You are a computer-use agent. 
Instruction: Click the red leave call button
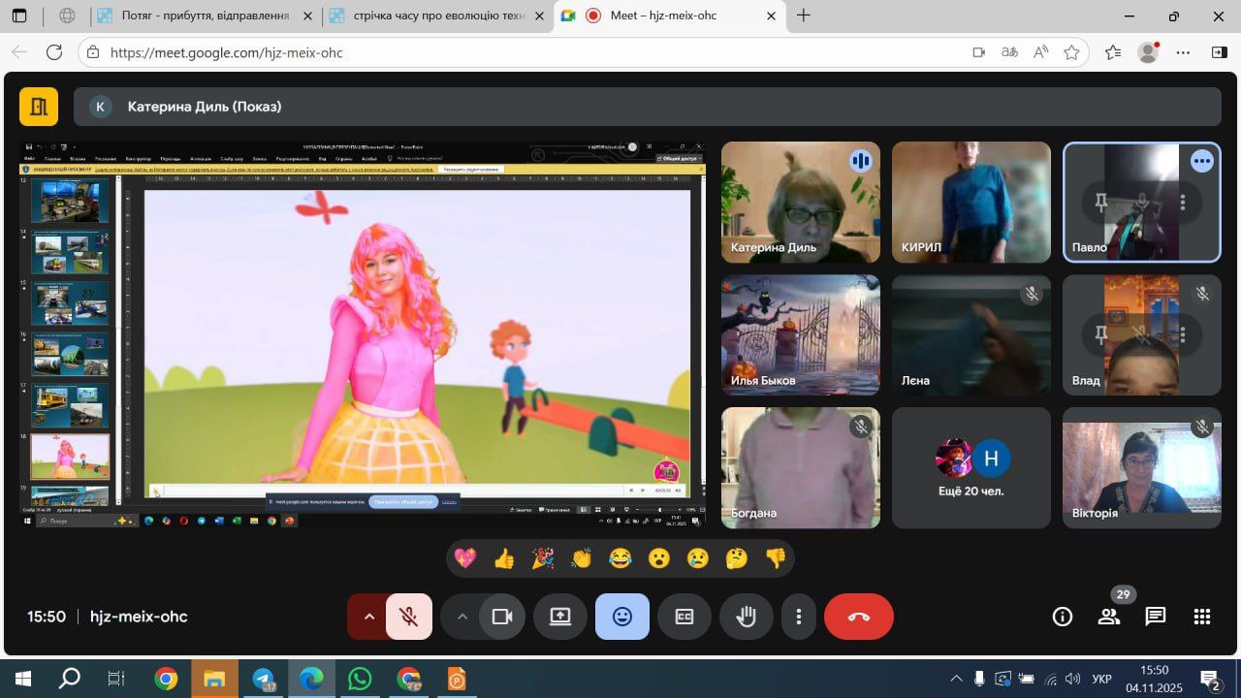pos(858,617)
